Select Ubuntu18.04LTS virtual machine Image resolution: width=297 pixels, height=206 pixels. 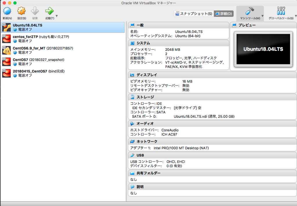63,27
